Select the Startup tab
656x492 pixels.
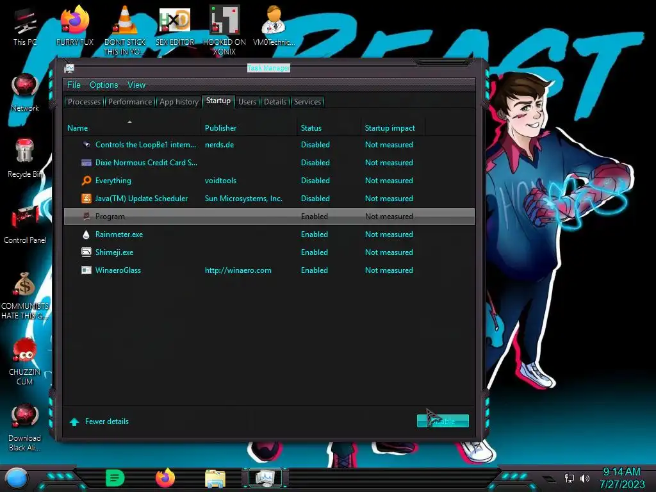[218, 101]
